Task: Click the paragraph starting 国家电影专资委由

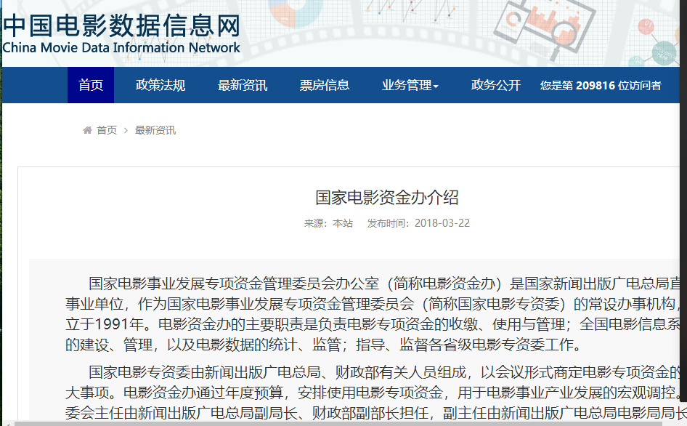Action: click(376, 393)
